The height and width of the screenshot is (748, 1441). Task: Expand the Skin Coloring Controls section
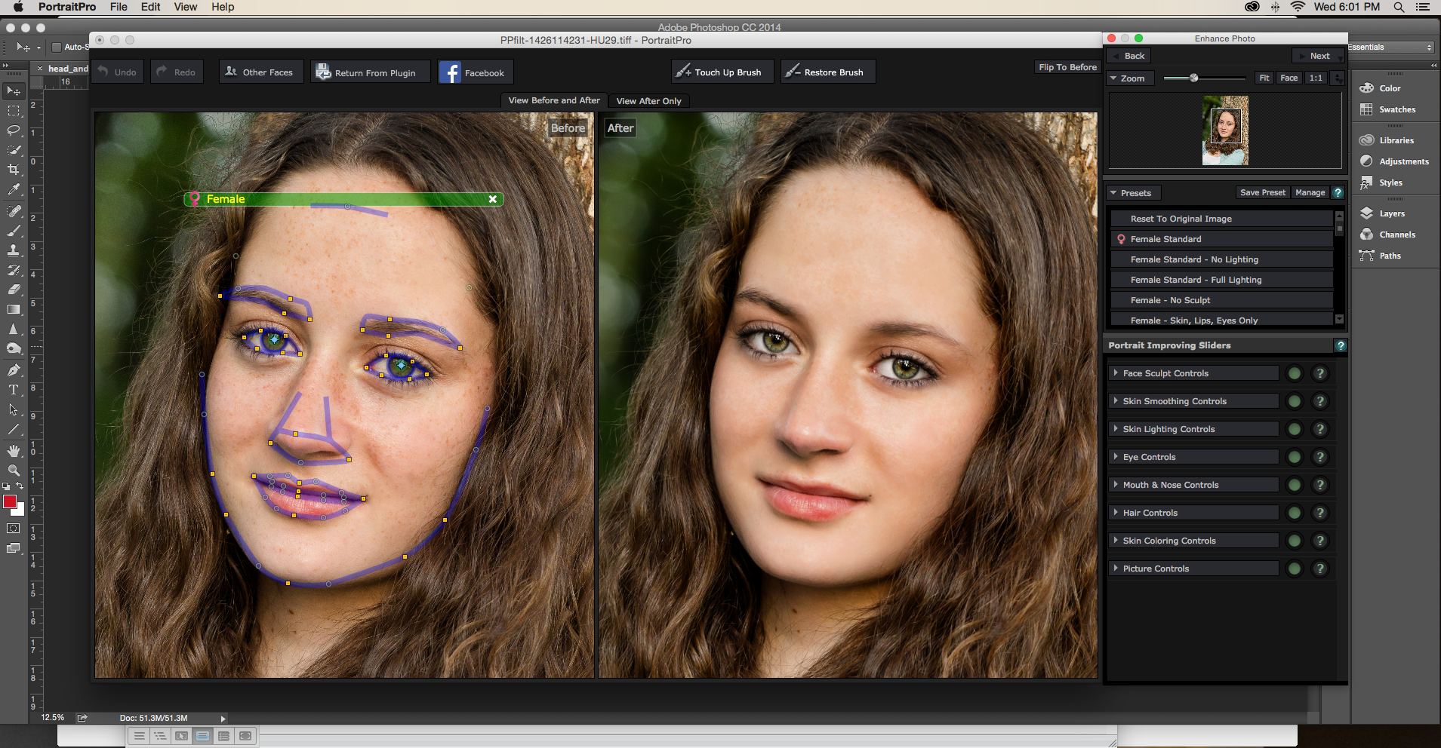[1193, 541]
